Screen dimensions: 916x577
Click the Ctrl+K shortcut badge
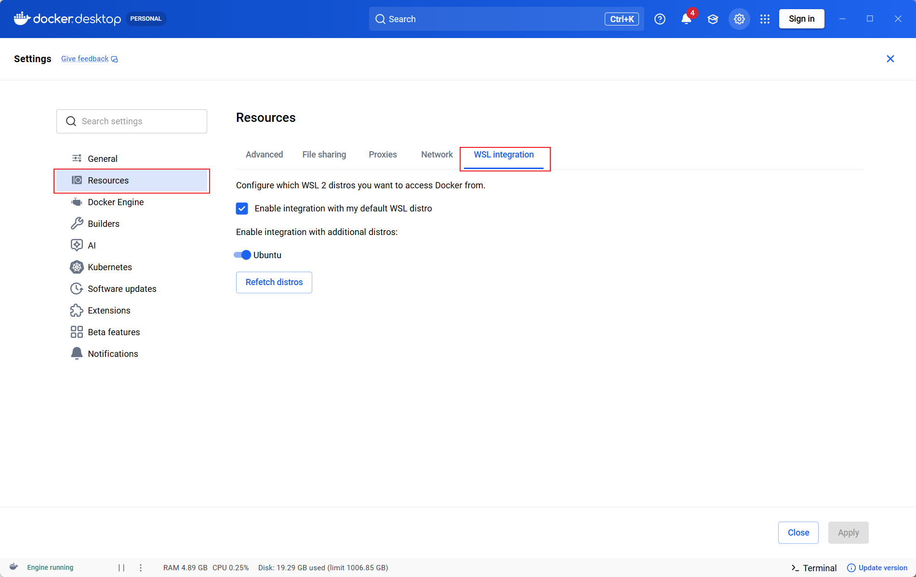click(x=622, y=19)
